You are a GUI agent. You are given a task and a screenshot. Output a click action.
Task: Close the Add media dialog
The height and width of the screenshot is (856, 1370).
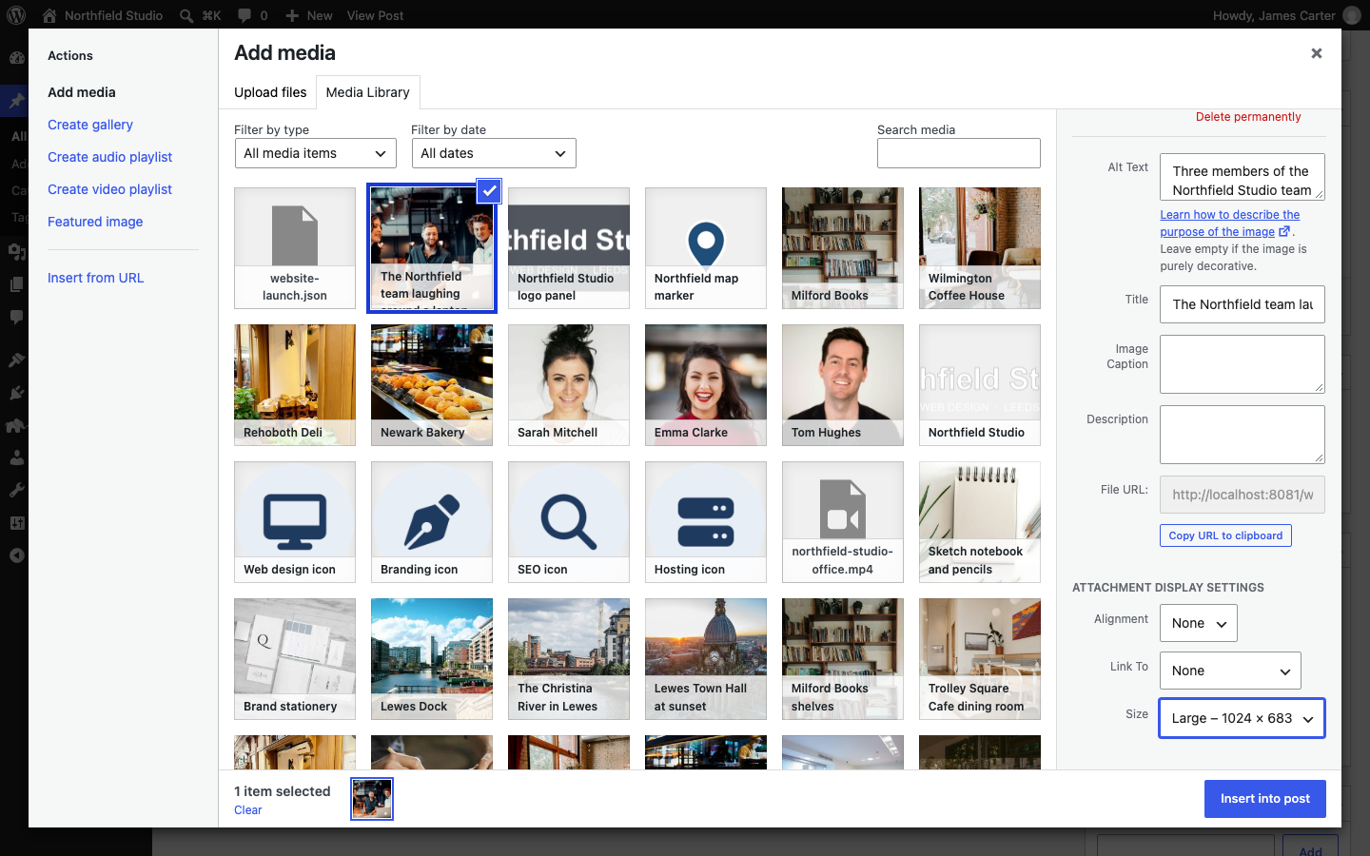tap(1317, 53)
